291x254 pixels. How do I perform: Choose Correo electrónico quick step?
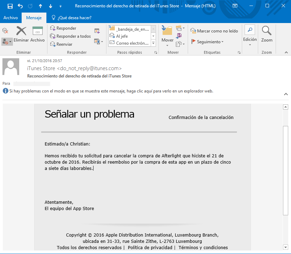[x=129, y=43]
